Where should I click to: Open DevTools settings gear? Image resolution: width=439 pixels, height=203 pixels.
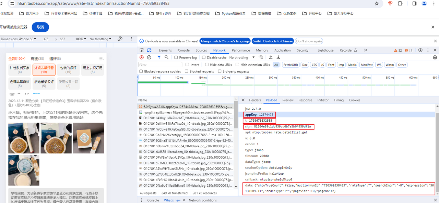420,50
